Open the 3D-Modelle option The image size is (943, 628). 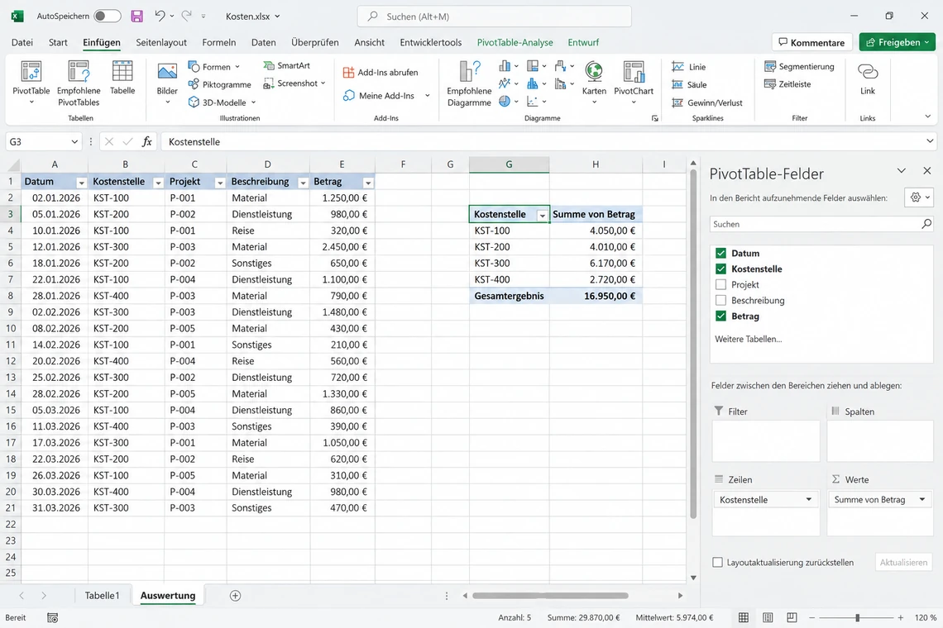222,102
